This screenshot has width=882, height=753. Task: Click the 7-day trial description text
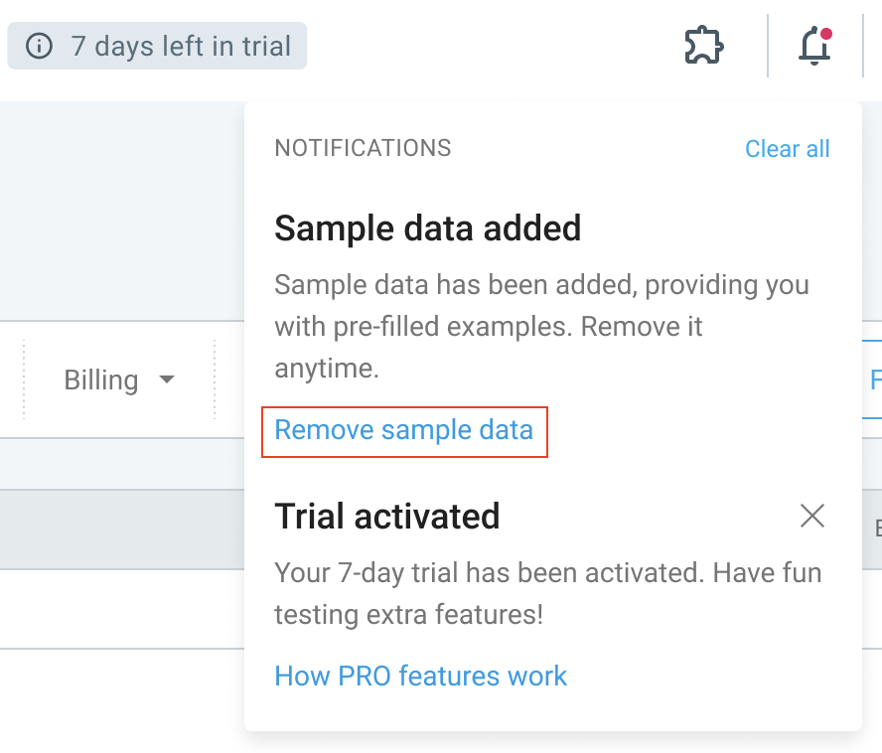(x=548, y=593)
